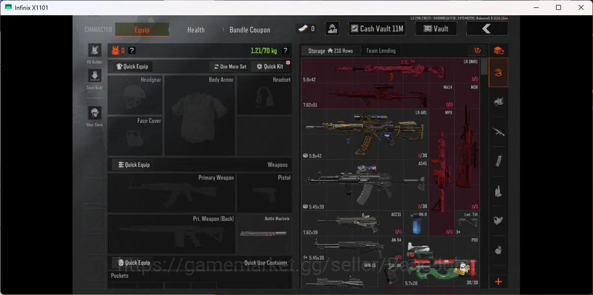The width and height of the screenshot is (593, 295).
Task: Click the storage list scrollbar
Action: pos(484,66)
